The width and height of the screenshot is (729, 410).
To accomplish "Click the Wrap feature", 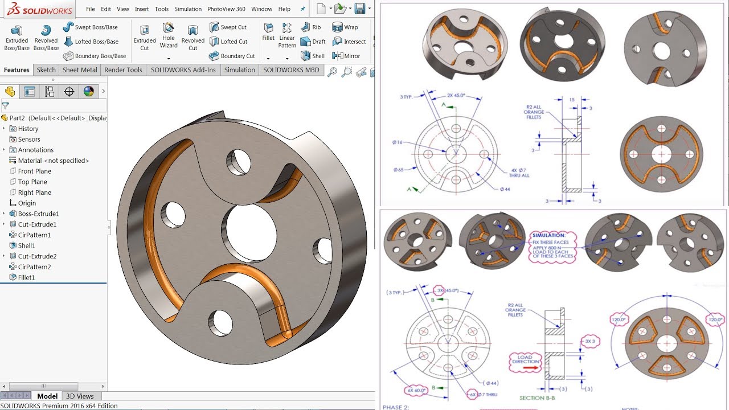I will tap(345, 27).
